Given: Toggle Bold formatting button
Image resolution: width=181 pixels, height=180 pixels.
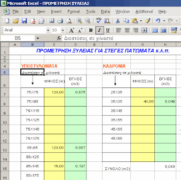Looking at the screenshot, I should pyautogui.click(x=91, y=30).
